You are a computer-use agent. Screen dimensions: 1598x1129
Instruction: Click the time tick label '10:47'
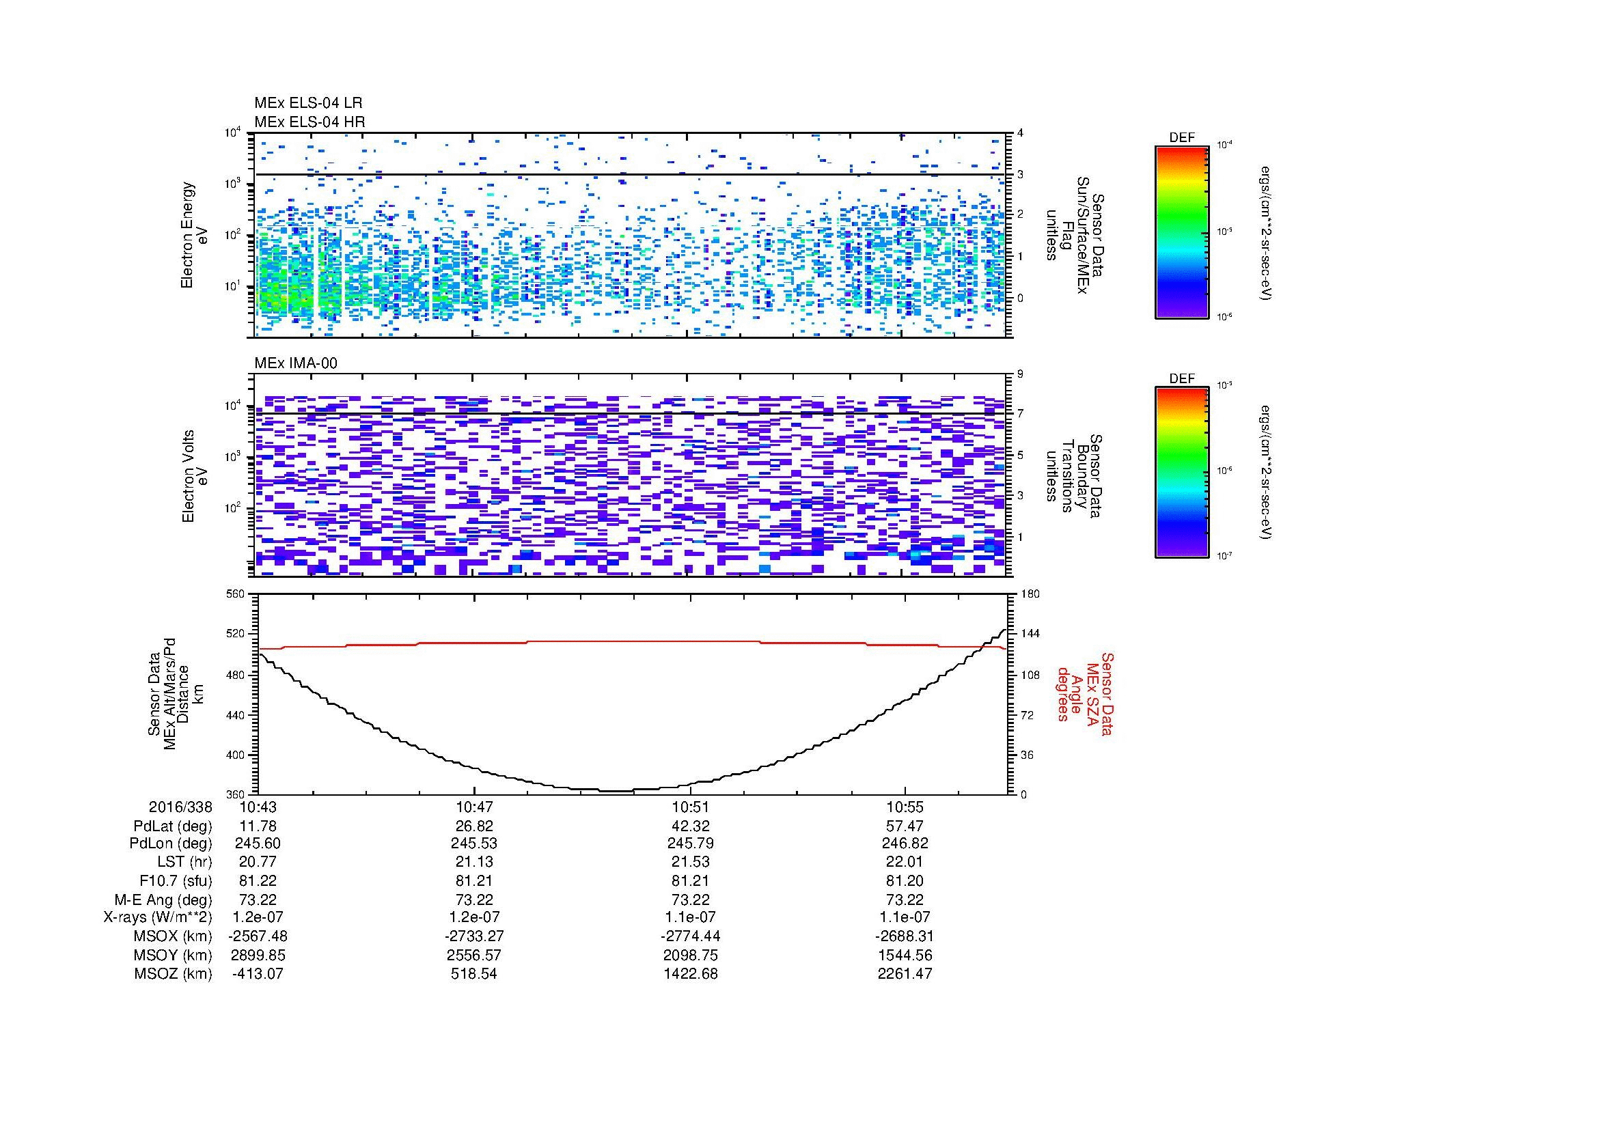474,807
